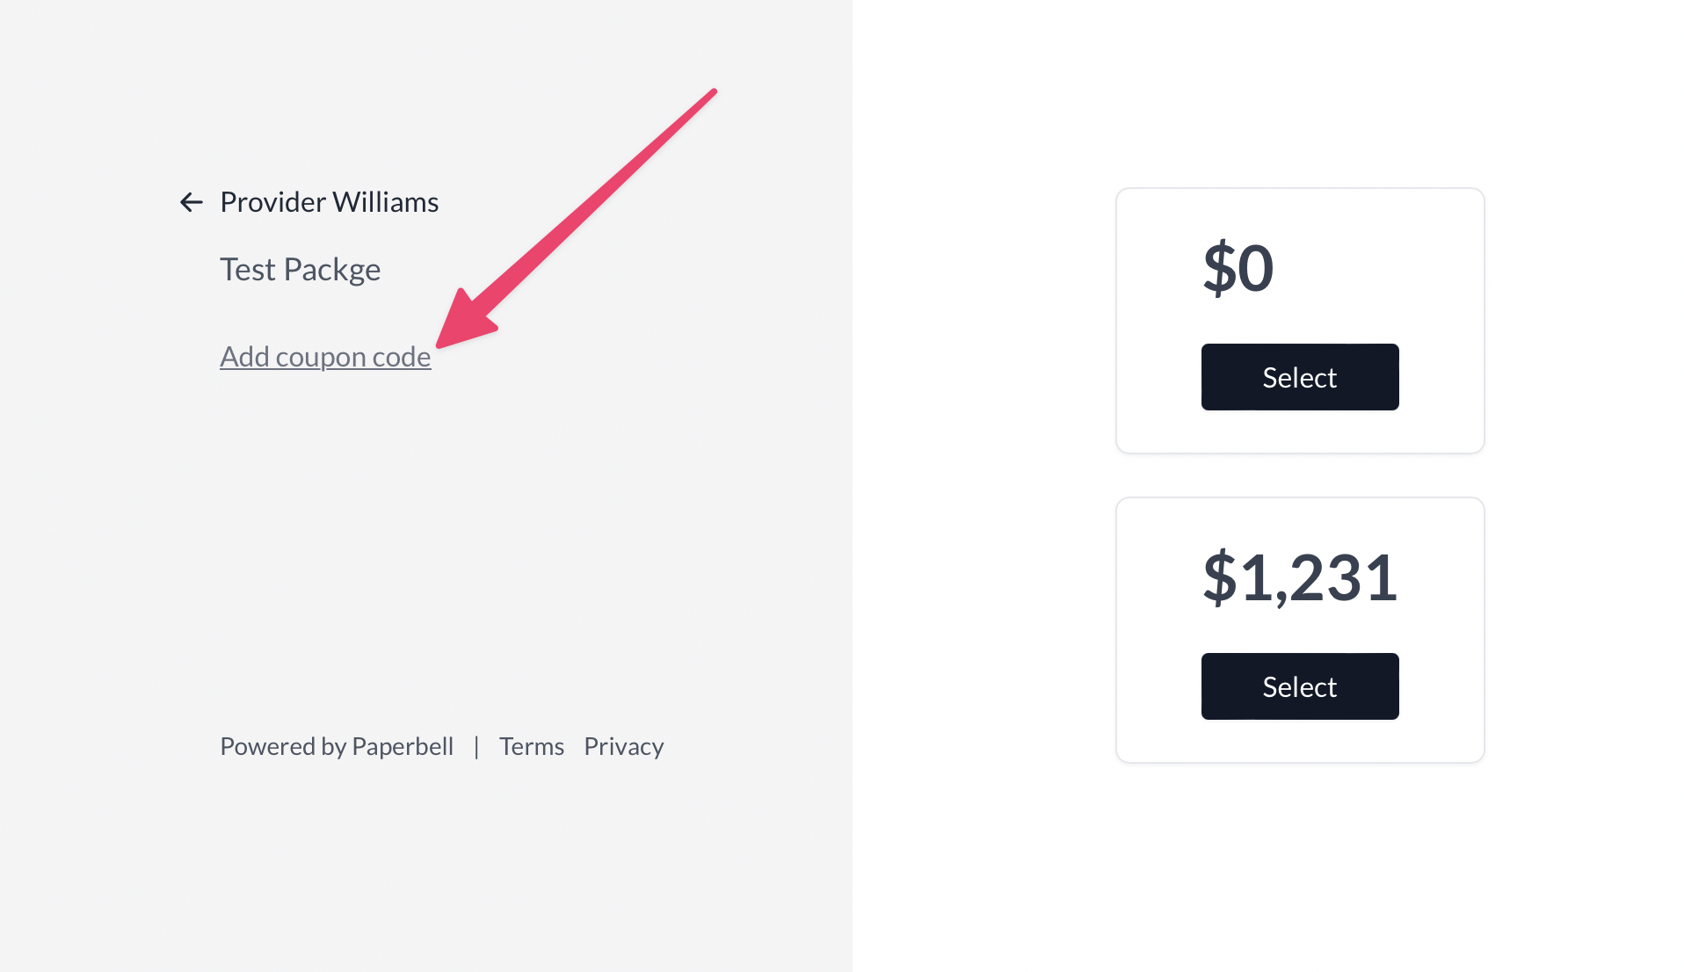Image resolution: width=1684 pixels, height=972 pixels.
Task: Click the Select button under $0
Action: click(x=1299, y=376)
